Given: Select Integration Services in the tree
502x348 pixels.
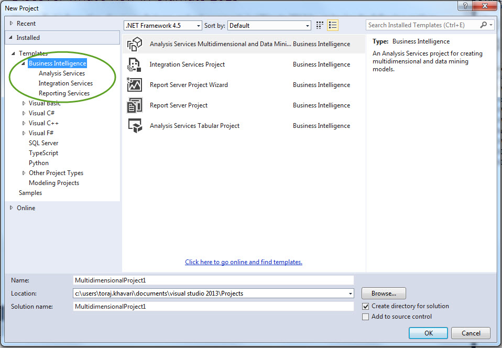Looking at the screenshot, I should [x=66, y=83].
